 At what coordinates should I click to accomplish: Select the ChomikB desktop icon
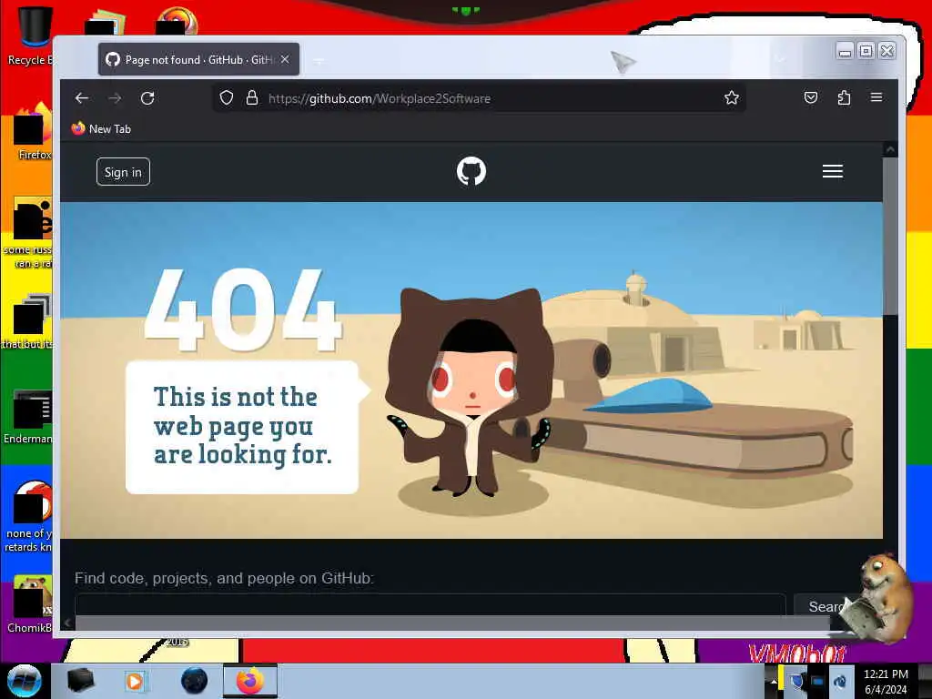coord(30,604)
